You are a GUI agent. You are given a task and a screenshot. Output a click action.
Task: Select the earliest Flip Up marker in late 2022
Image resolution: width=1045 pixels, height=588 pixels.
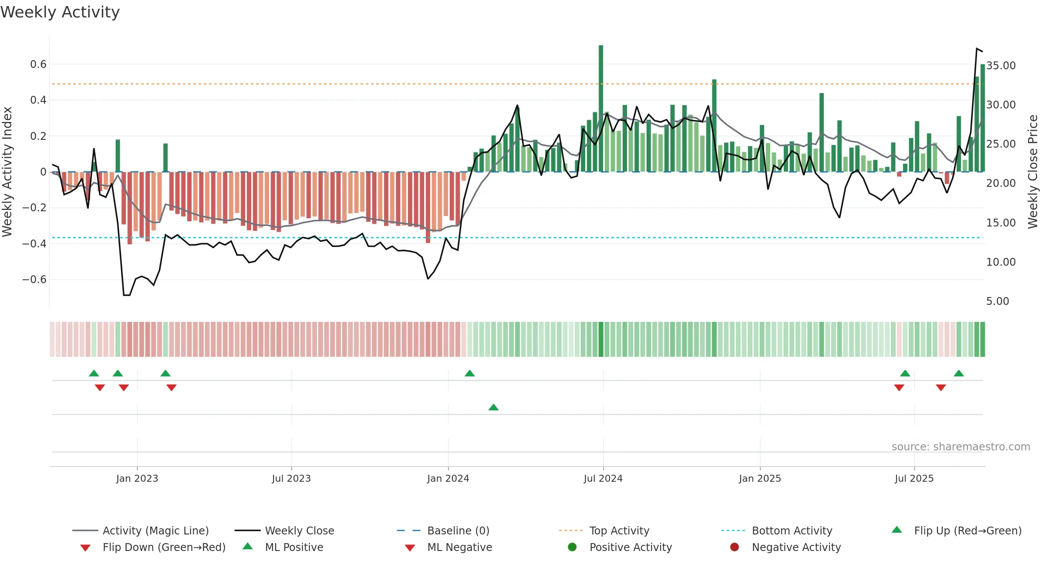(x=94, y=373)
